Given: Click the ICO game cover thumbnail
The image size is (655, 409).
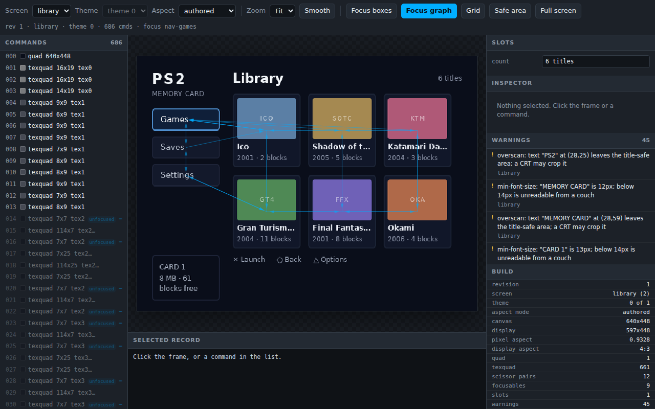Looking at the screenshot, I should pyautogui.click(x=267, y=119).
